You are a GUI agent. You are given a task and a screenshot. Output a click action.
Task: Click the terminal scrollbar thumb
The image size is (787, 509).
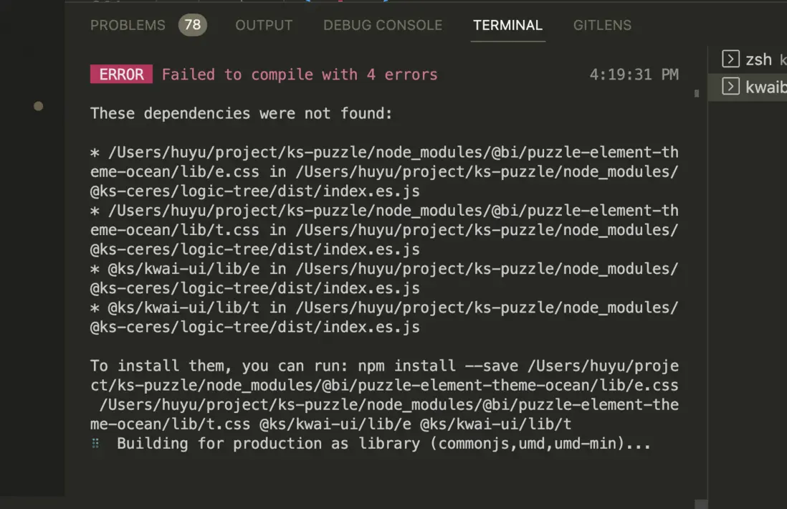(697, 93)
